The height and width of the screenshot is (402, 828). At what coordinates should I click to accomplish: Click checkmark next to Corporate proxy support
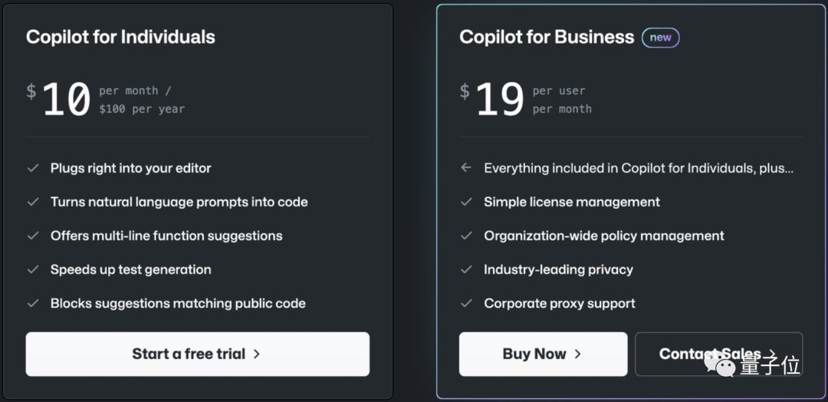466,303
